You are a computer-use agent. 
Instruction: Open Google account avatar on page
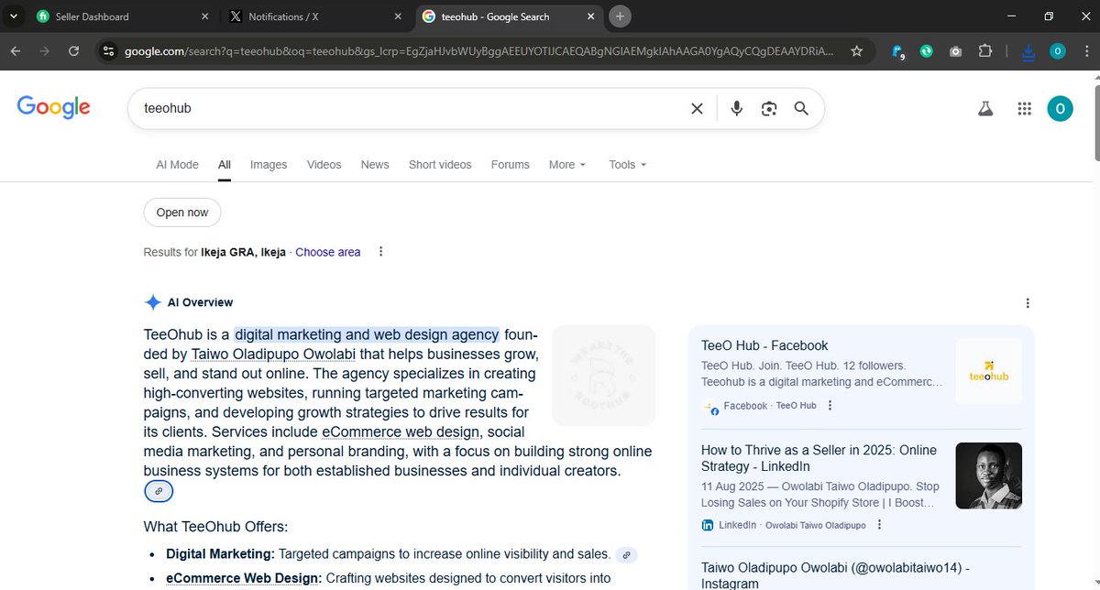pyautogui.click(x=1060, y=108)
